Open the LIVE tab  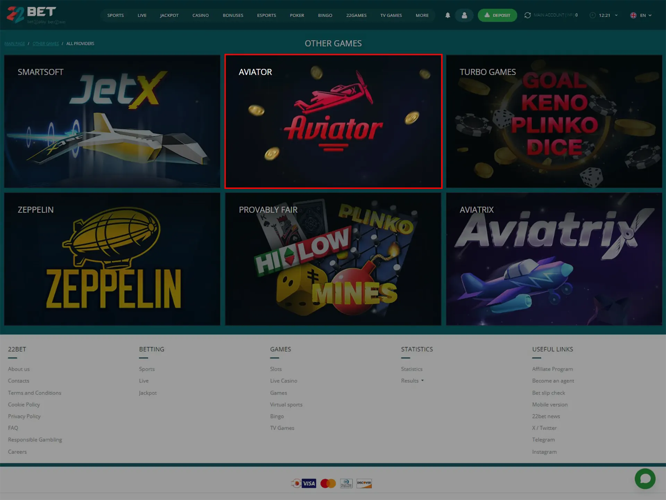[142, 15]
